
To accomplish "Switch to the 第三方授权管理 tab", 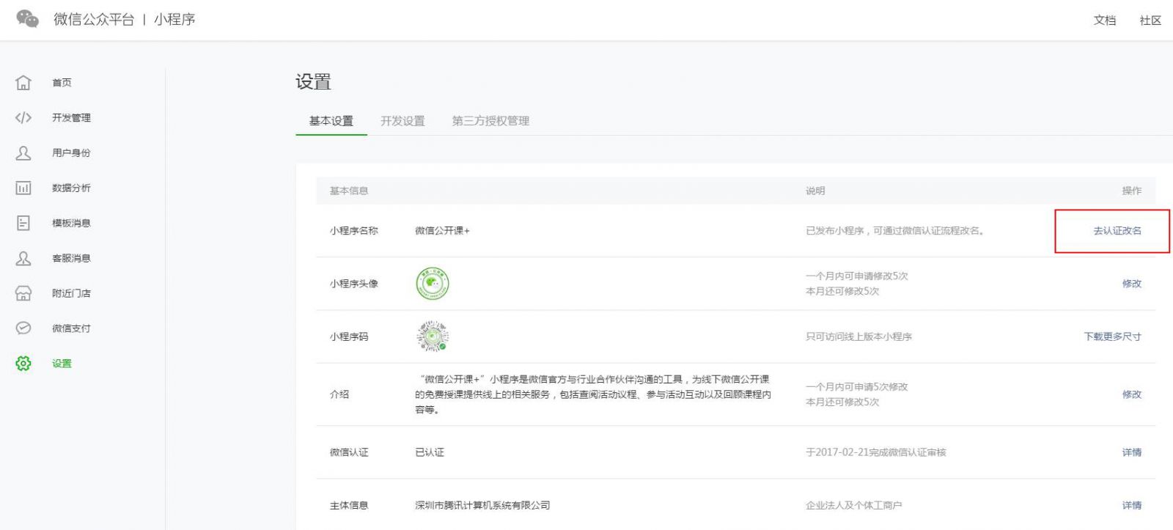I will pyautogui.click(x=490, y=120).
